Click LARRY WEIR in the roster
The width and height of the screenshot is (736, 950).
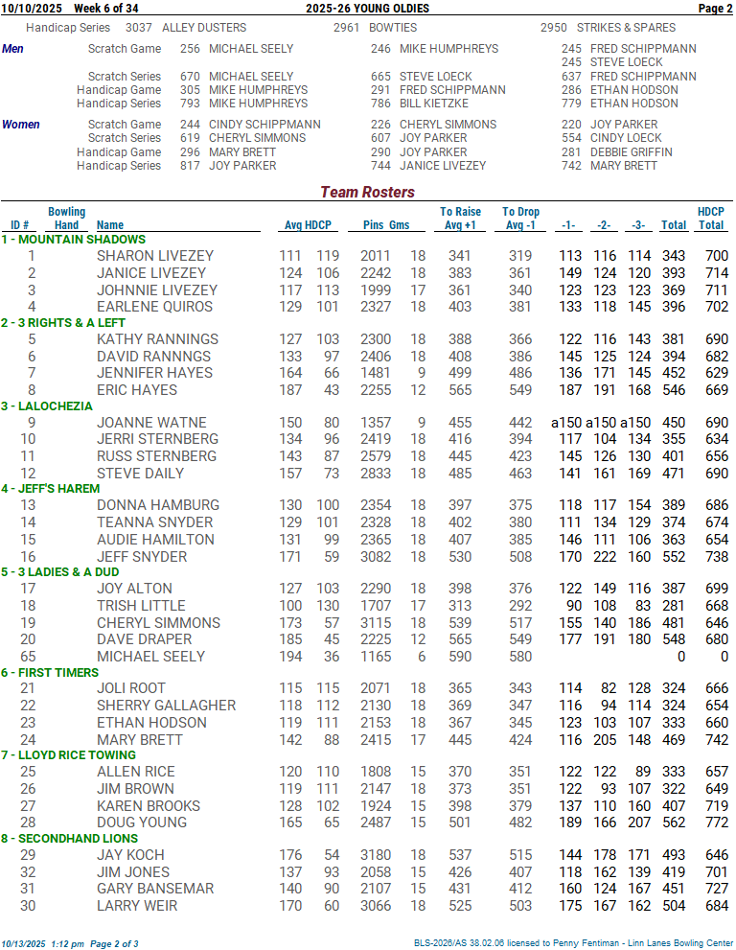pyautogui.click(x=137, y=906)
